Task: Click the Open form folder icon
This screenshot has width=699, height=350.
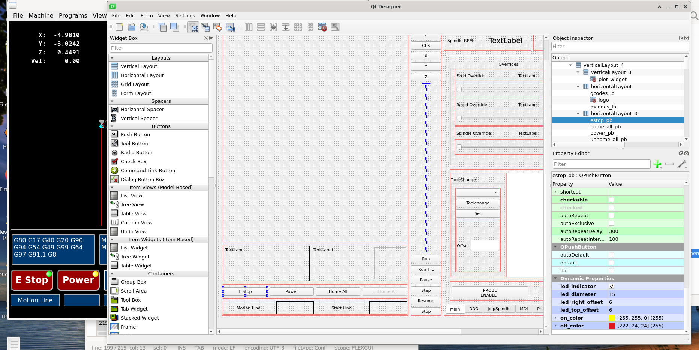Action: tap(132, 27)
